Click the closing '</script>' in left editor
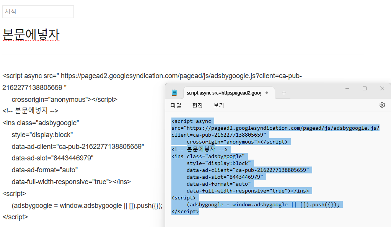This screenshot has height=227, width=391. click(x=15, y=217)
